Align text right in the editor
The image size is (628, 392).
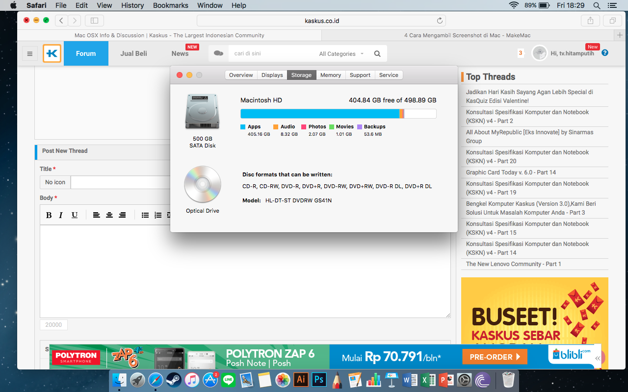point(122,215)
